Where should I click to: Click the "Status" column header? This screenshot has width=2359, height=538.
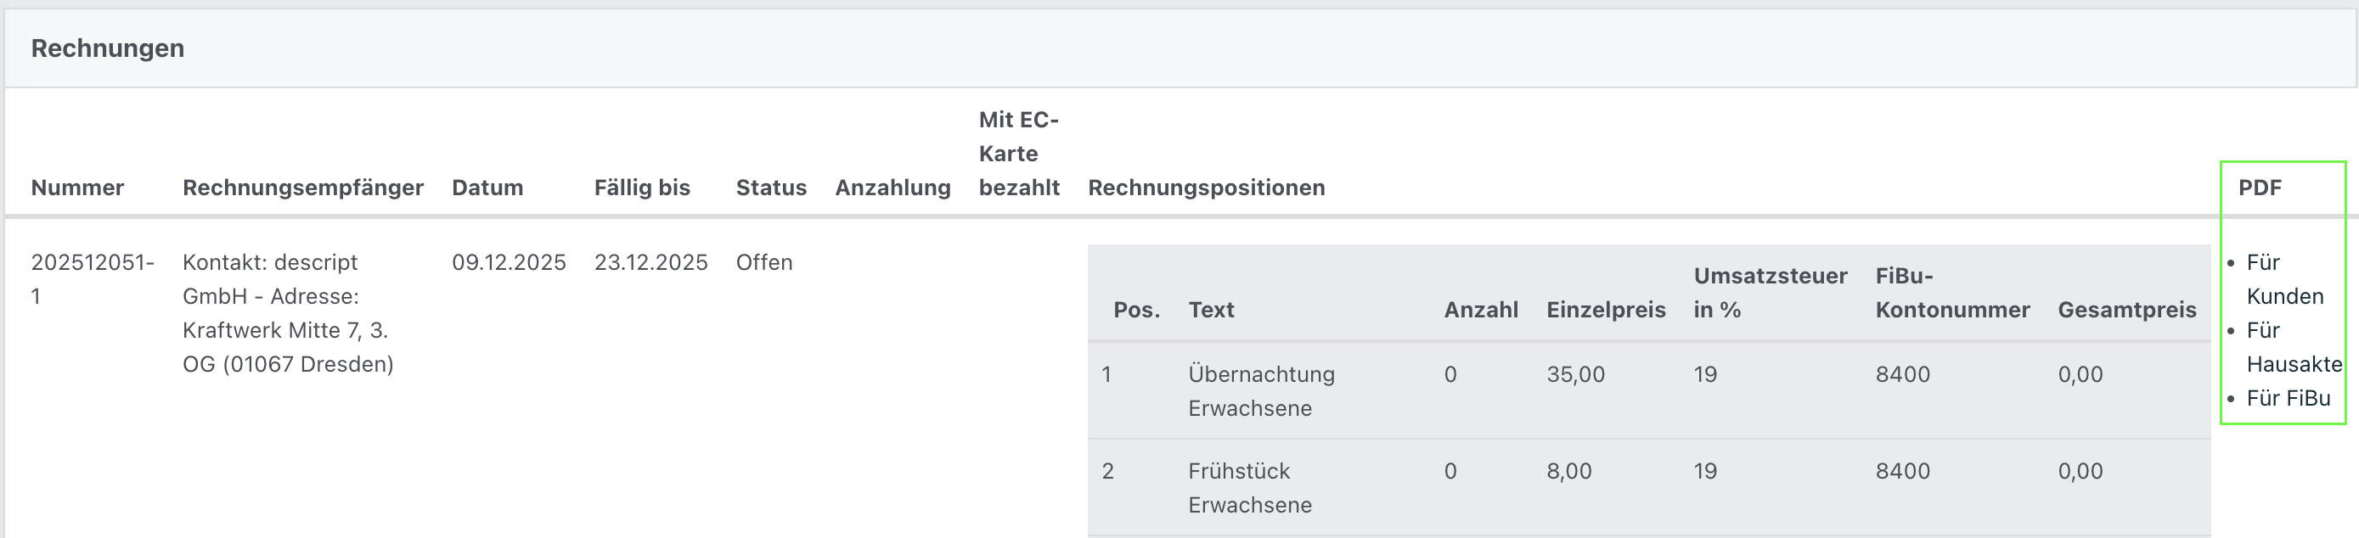(x=771, y=188)
